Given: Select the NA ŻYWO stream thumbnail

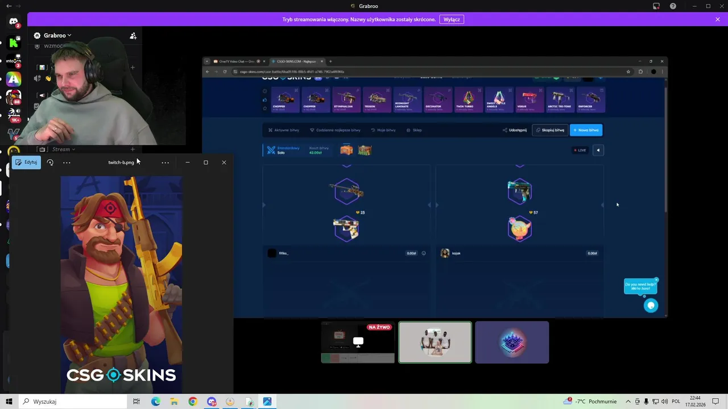Looking at the screenshot, I should (358, 342).
